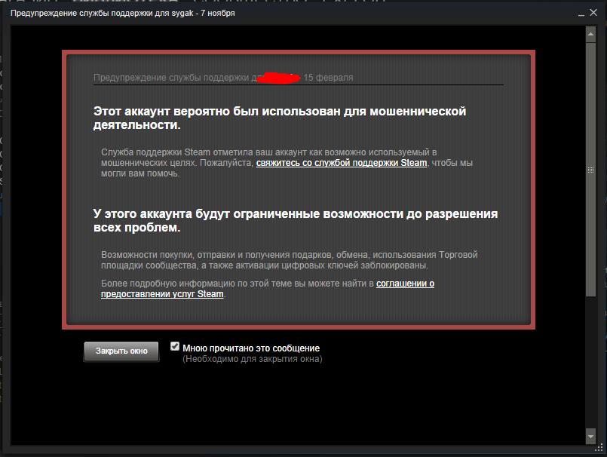The height and width of the screenshot is (457, 607).
Task: Click the У этого аккаунта будут ограниченные heading
Action: 296,220
